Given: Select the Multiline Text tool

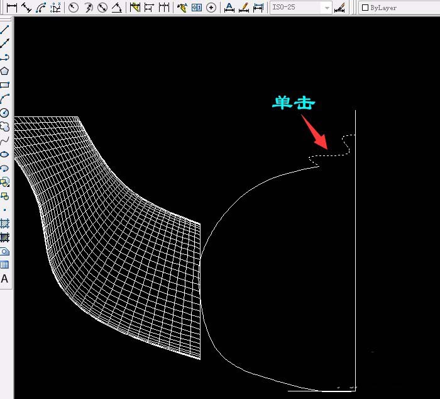Looking at the screenshot, I should (x=4, y=279).
